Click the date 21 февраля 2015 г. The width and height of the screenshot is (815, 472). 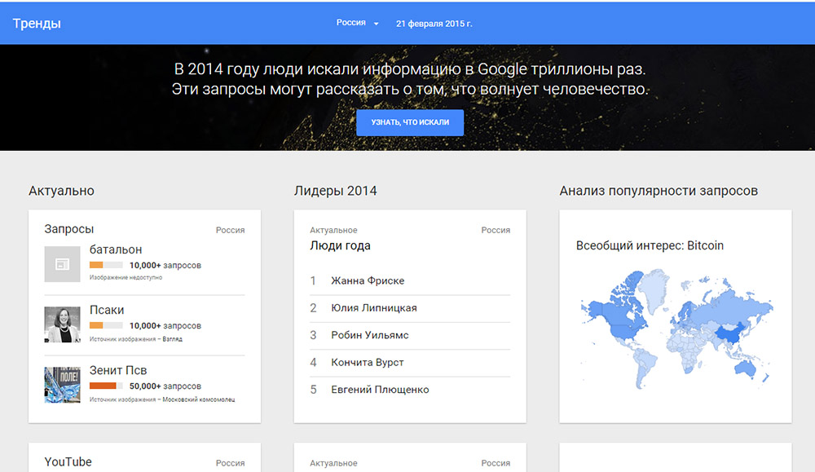pos(434,24)
